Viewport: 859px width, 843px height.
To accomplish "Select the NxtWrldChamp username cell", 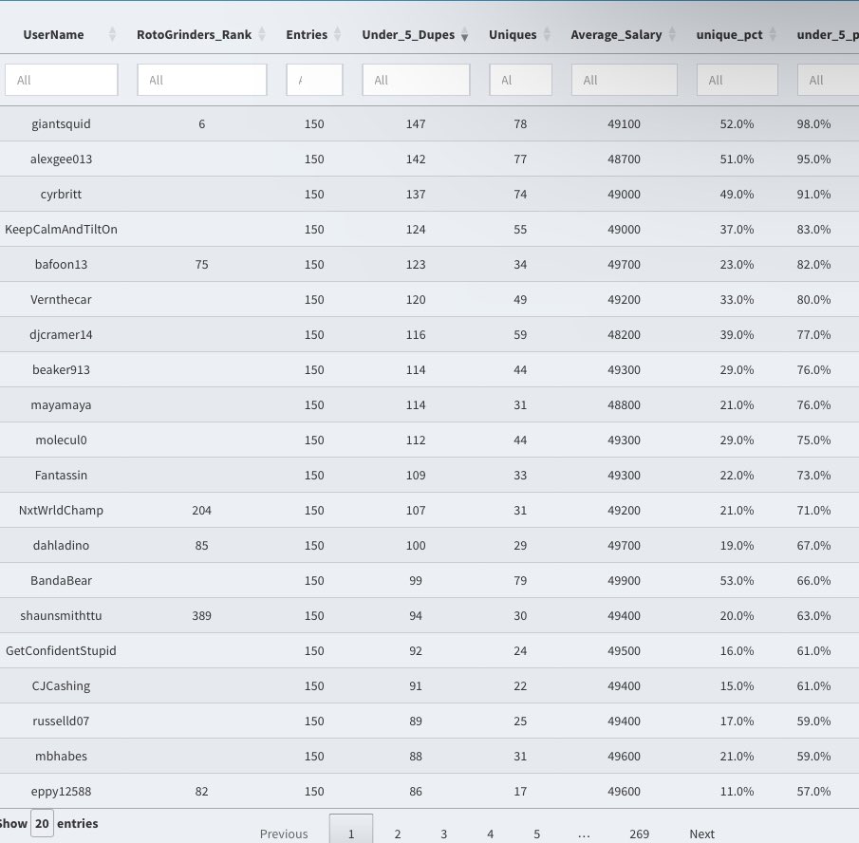I will (x=62, y=510).
